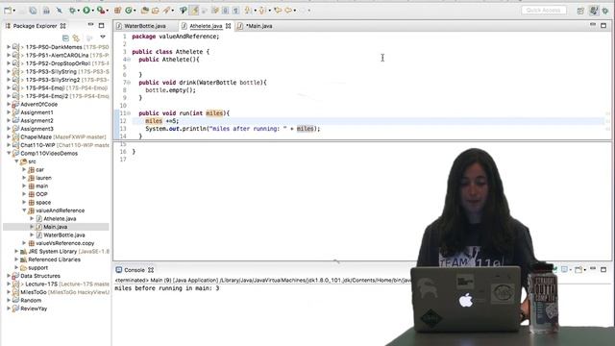Image resolution: width=615 pixels, height=346 pixels.
Task: Open the New wizard dropdown arrow
Action: click(x=14, y=11)
